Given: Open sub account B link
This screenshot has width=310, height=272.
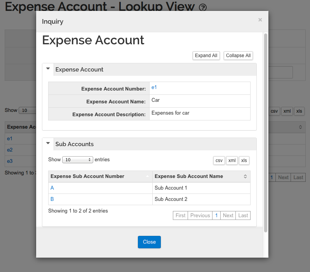Looking at the screenshot, I should click(x=52, y=199).
